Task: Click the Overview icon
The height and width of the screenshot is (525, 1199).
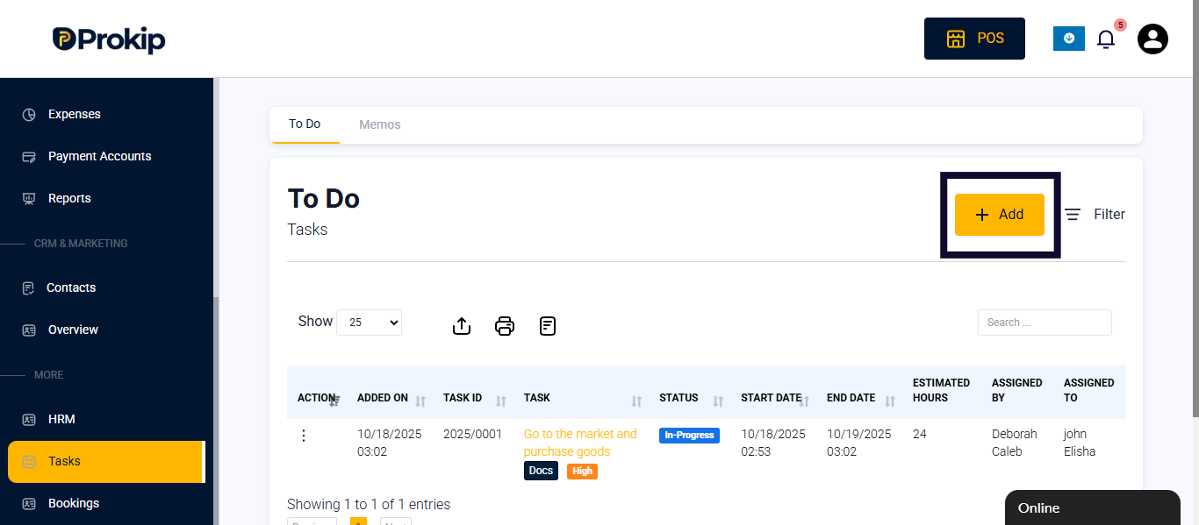Action: 29,330
